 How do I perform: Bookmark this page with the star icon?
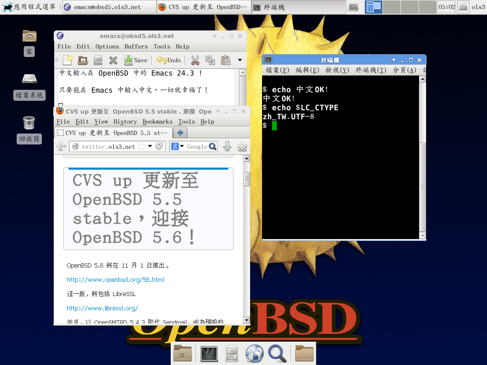(x=142, y=146)
